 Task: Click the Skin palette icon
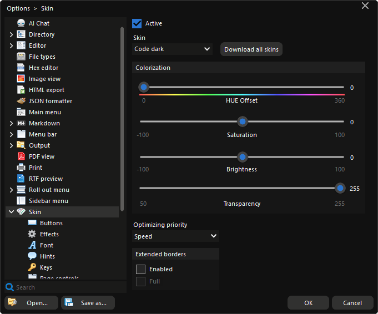(21, 212)
